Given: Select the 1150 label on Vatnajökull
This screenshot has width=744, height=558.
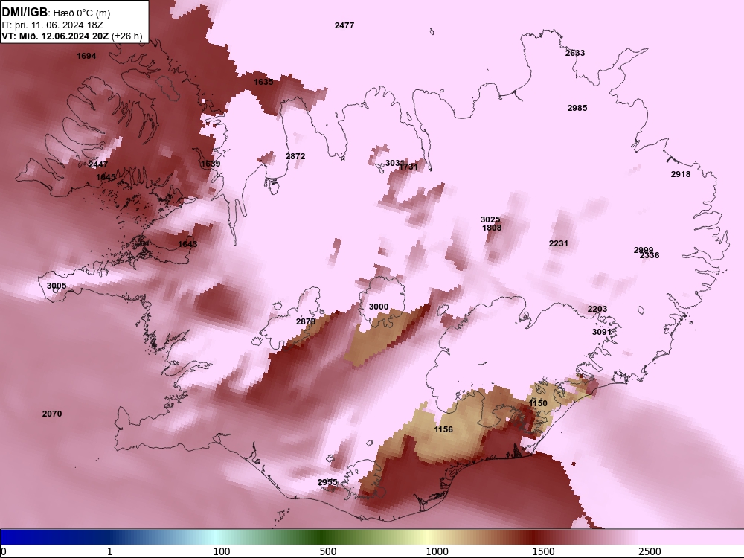Looking at the screenshot, I should (x=538, y=403).
